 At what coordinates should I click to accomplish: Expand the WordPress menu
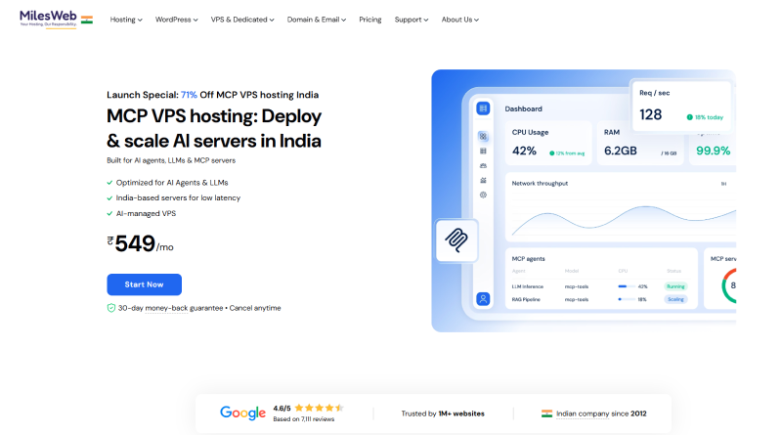[176, 20]
